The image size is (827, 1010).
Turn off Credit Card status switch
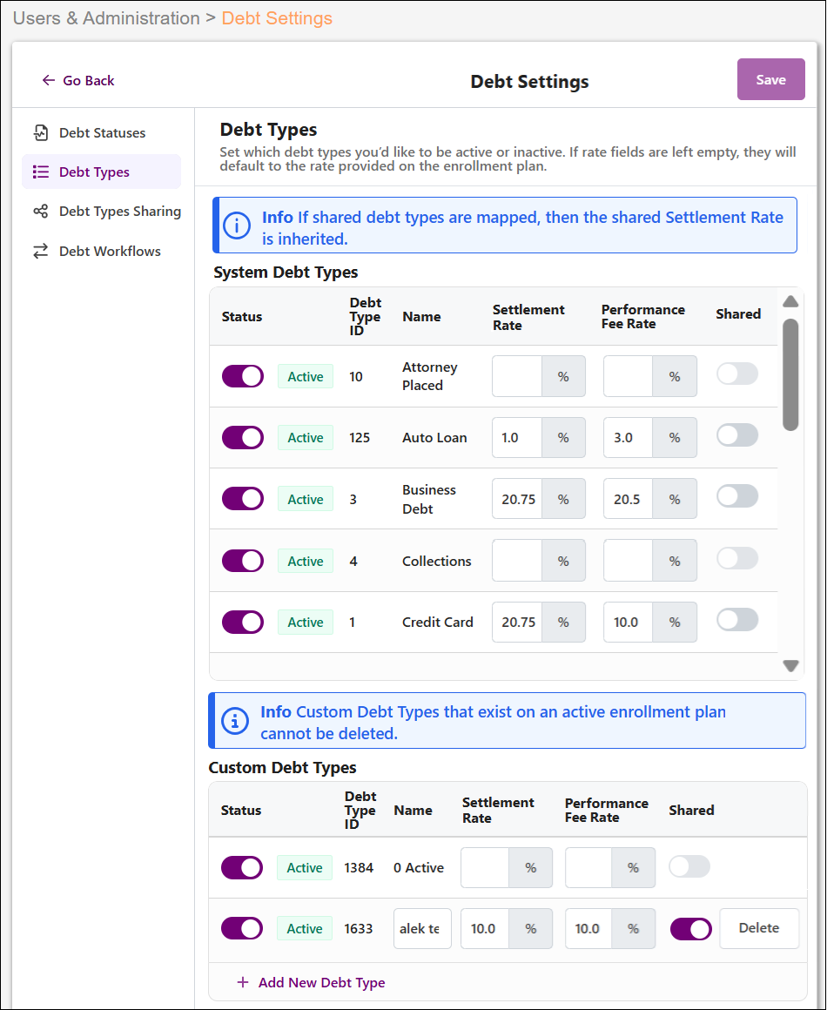[x=243, y=623]
